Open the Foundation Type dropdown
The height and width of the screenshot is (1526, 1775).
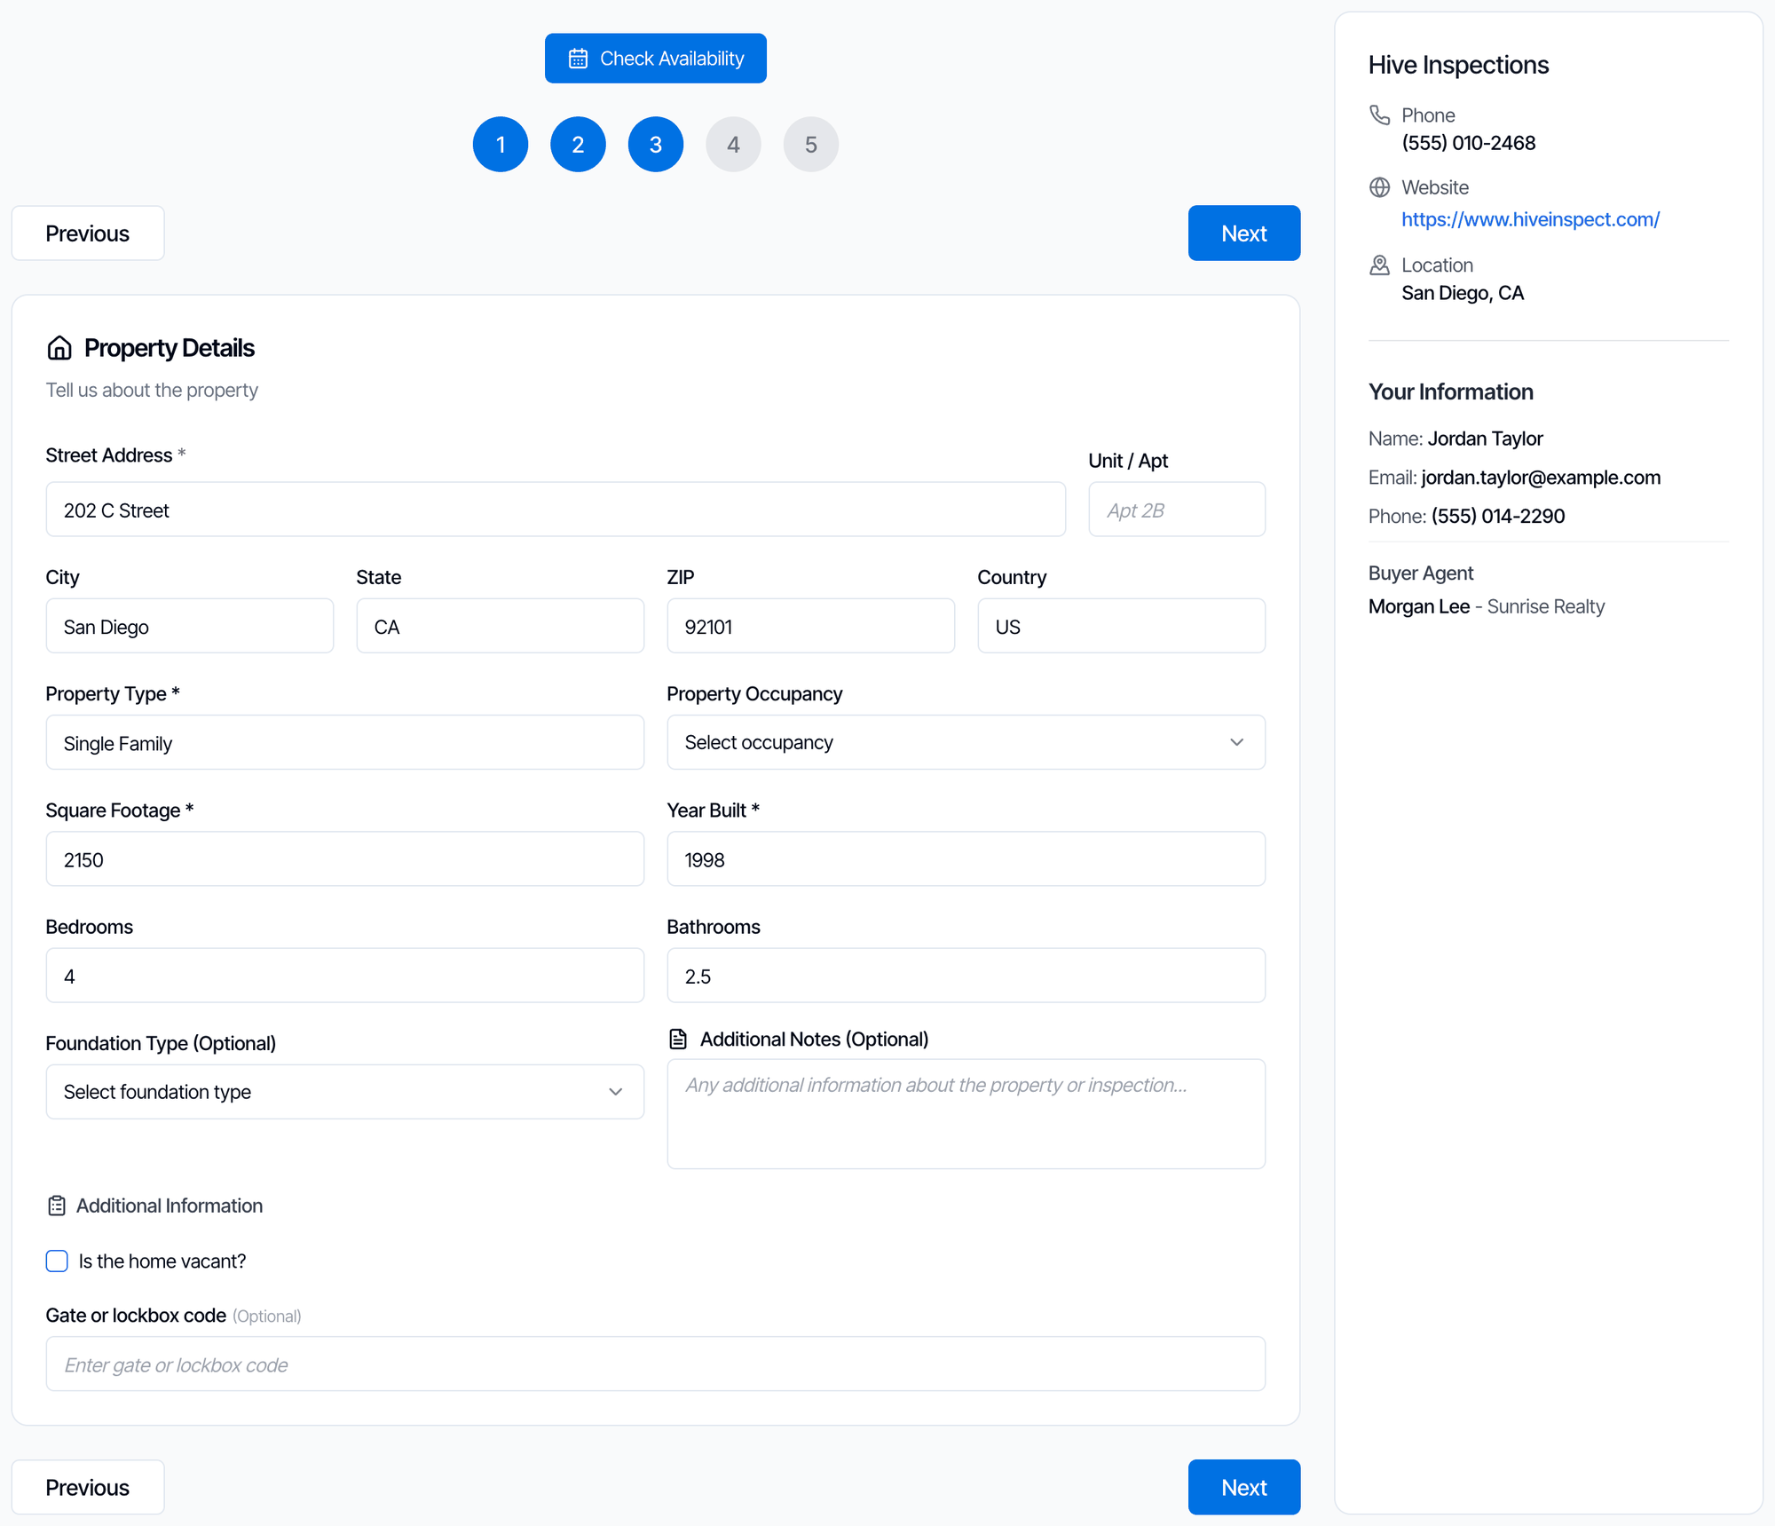pyautogui.click(x=344, y=1092)
